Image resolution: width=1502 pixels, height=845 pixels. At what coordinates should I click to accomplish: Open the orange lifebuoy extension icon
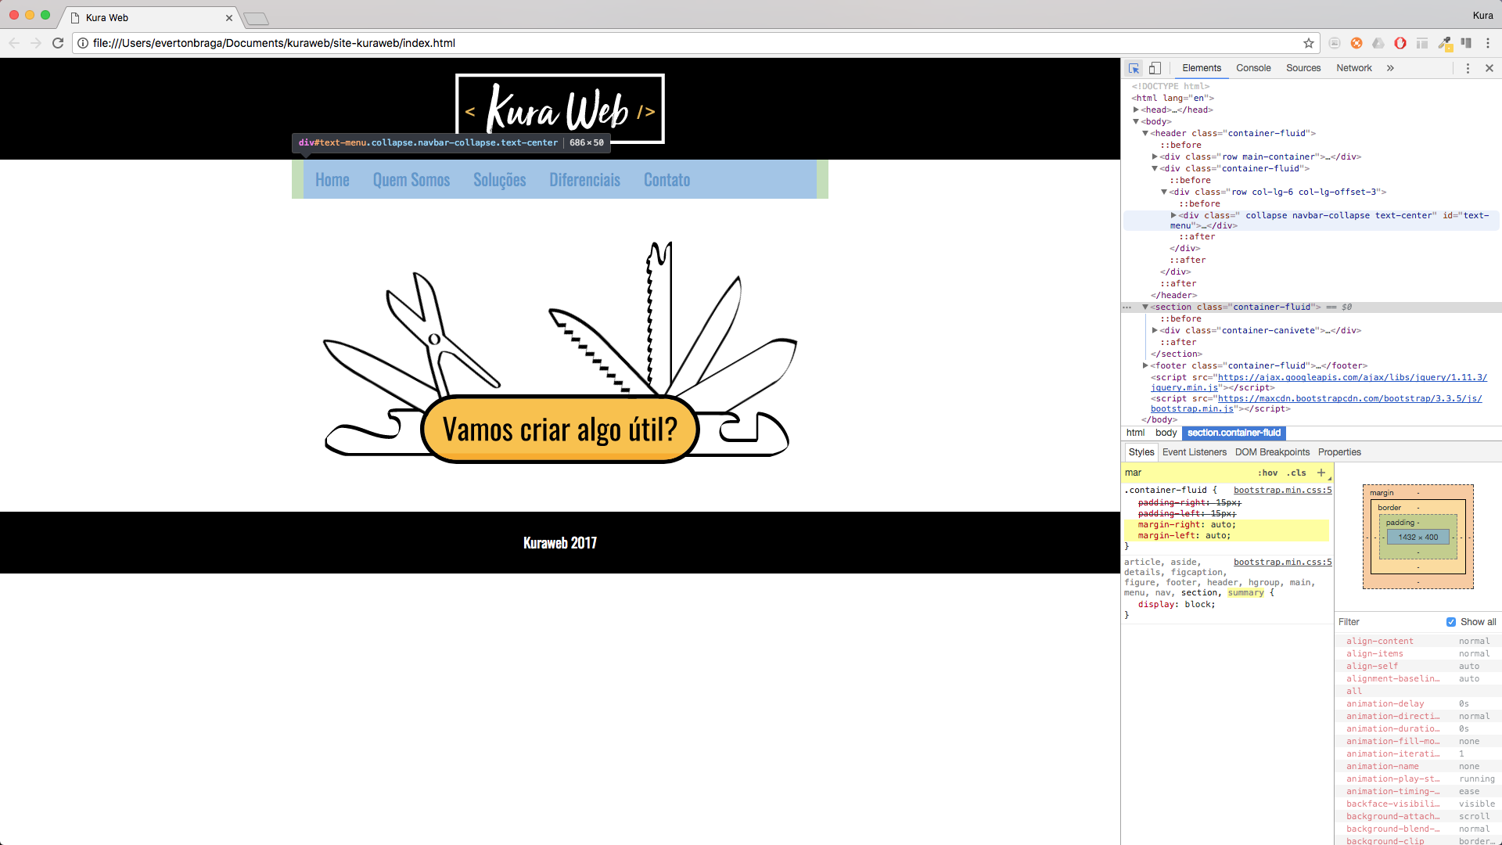click(x=1356, y=43)
